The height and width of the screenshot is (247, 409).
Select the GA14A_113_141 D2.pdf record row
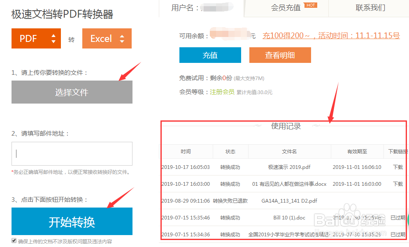point(288,201)
